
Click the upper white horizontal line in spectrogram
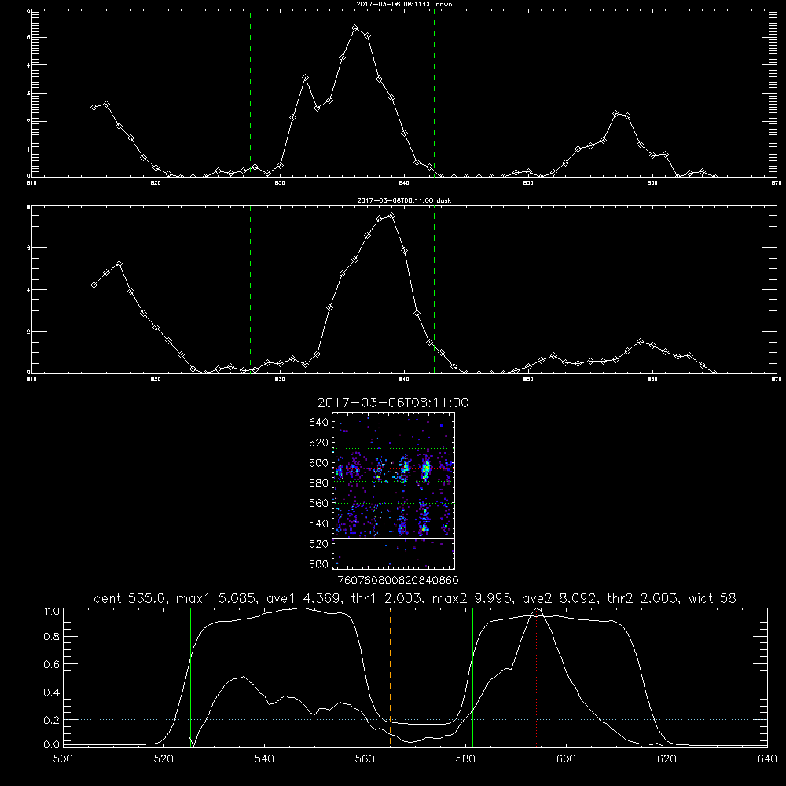393,443
